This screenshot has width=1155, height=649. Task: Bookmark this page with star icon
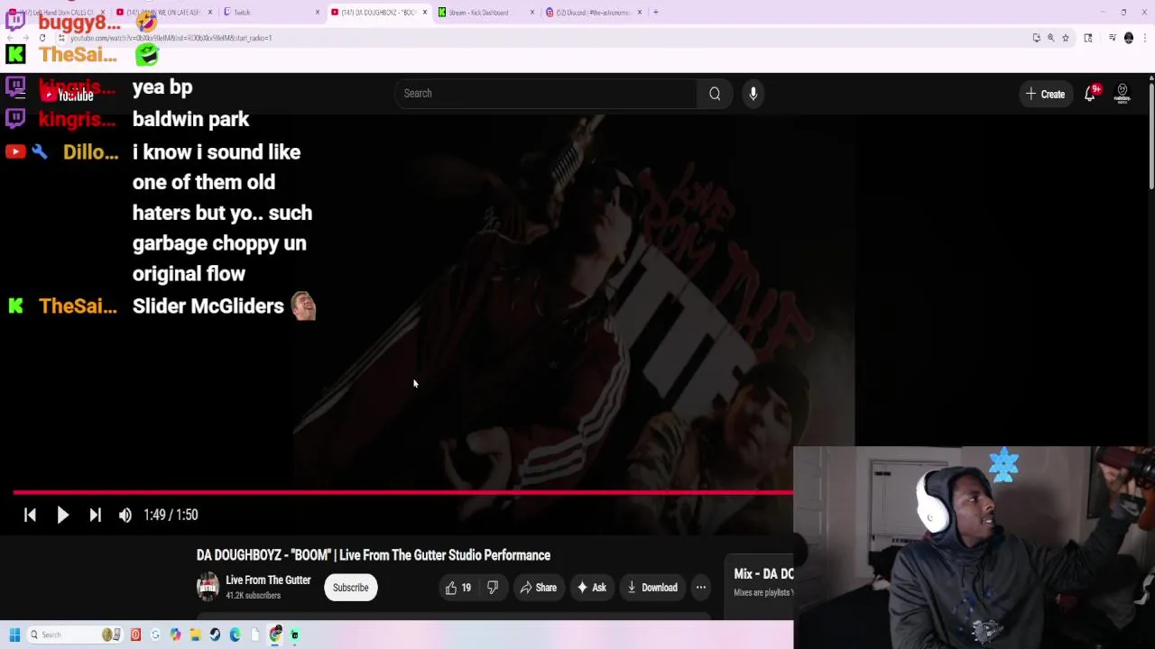1066,38
